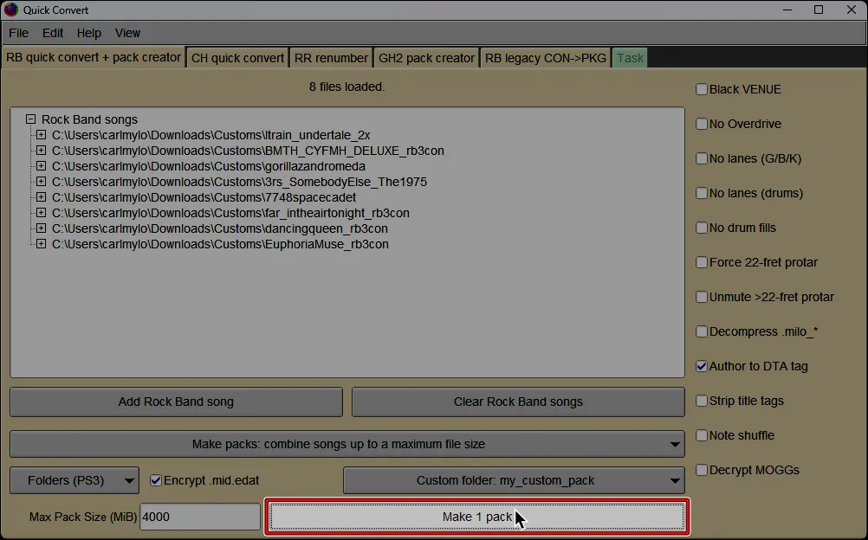Select the gorillazandromeda path row
Screen dimensions: 868x540
[x=209, y=166]
